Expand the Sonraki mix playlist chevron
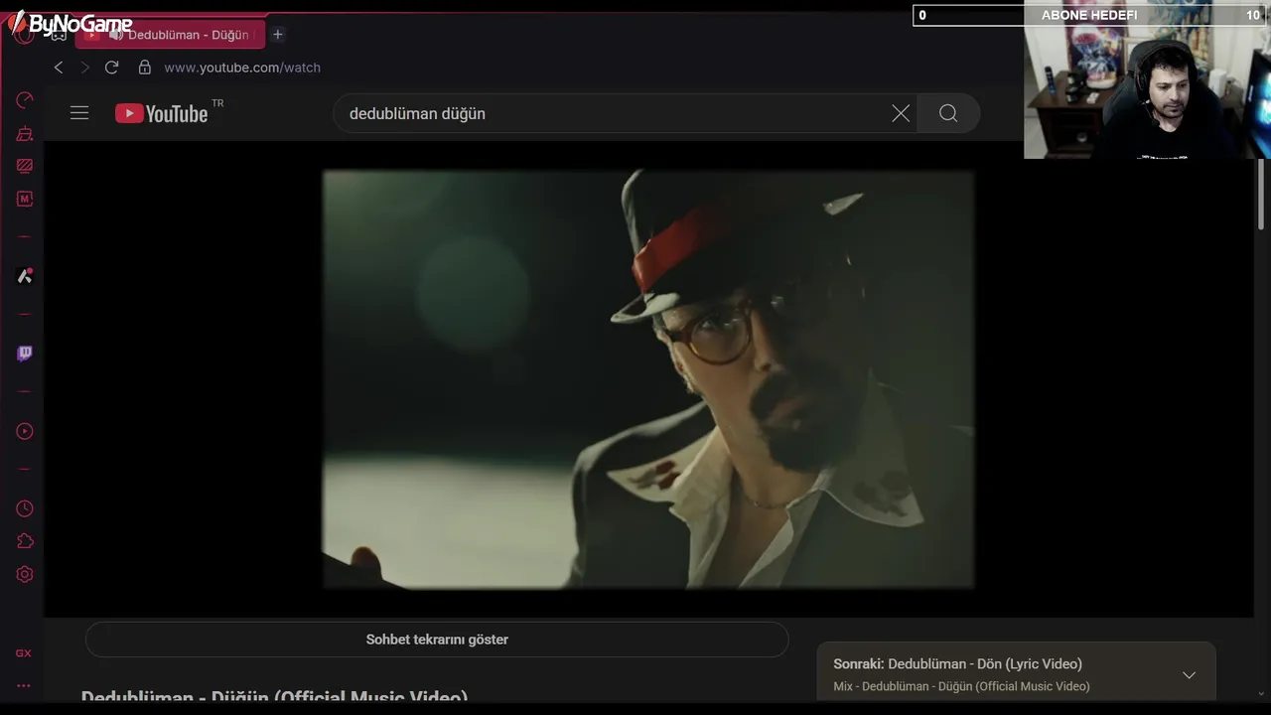 tap(1189, 675)
